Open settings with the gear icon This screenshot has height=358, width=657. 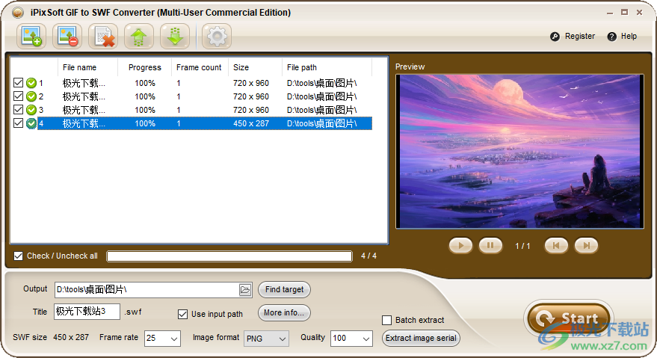217,37
